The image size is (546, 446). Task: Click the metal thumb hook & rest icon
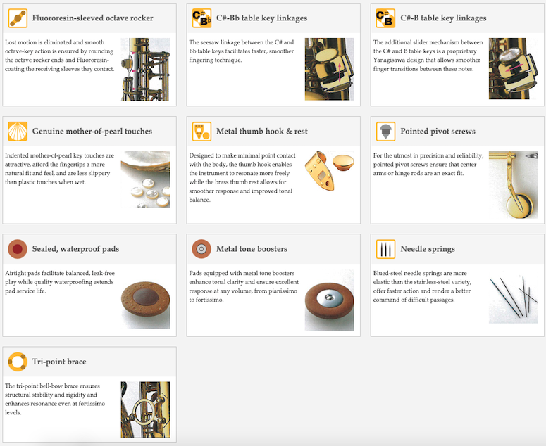201,132
